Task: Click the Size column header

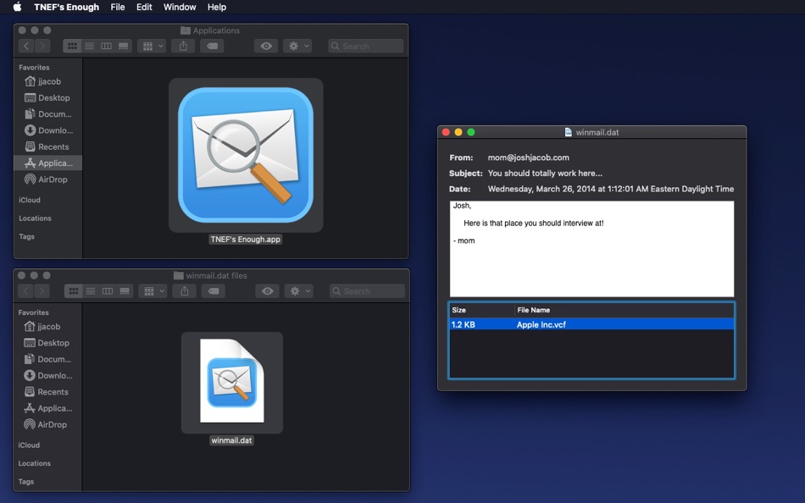Action: click(x=481, y=310)
